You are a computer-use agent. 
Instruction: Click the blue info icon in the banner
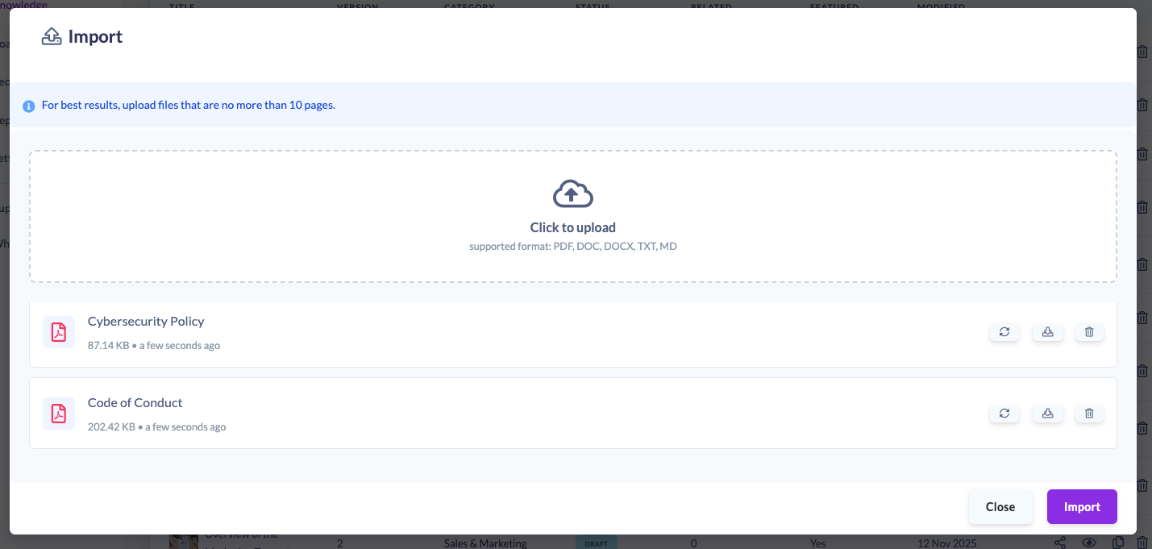pyautogui.click(x=29, y=106)
